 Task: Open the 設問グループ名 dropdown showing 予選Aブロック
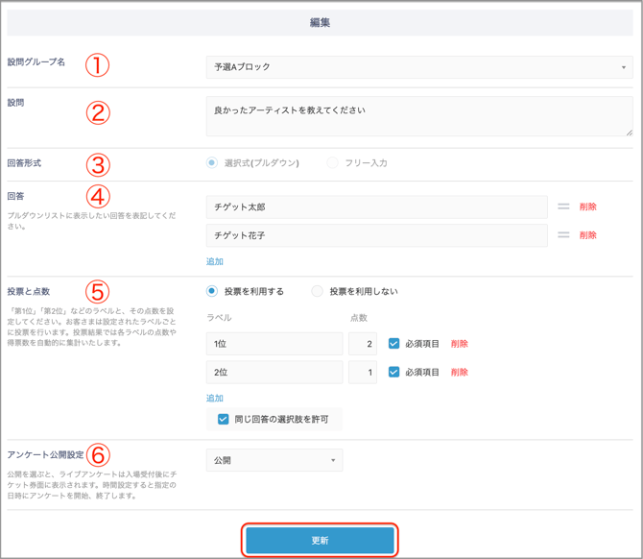418,67
